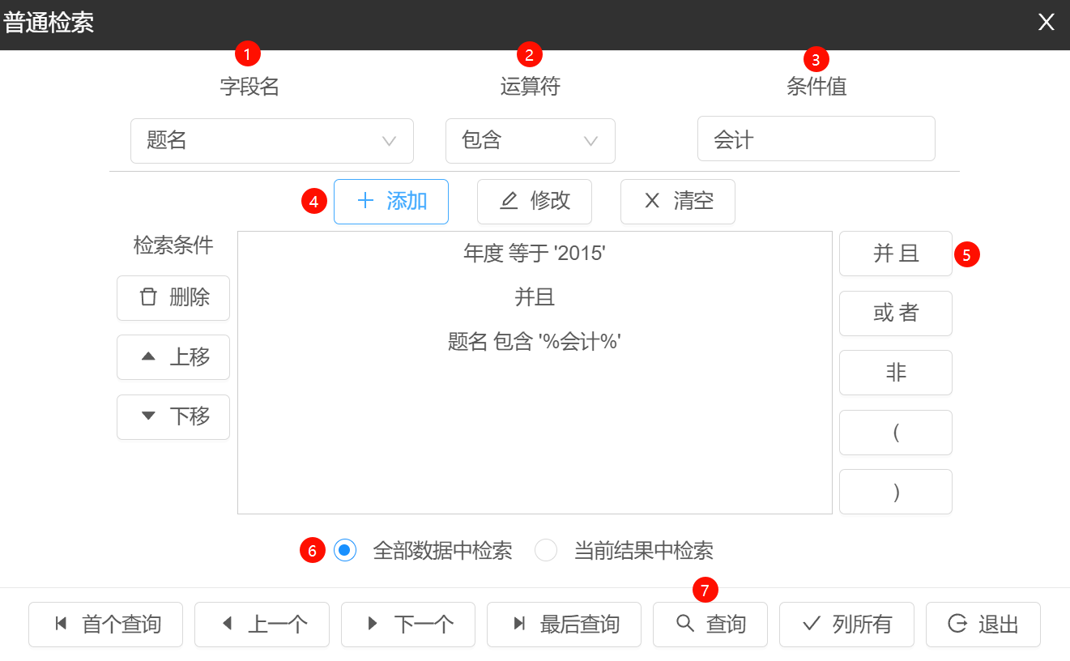The height and width of the screenshot is (661, 1070).
Task: Expand the 运算符 dropdown showing 包含
Action: (x=530, y=141)
